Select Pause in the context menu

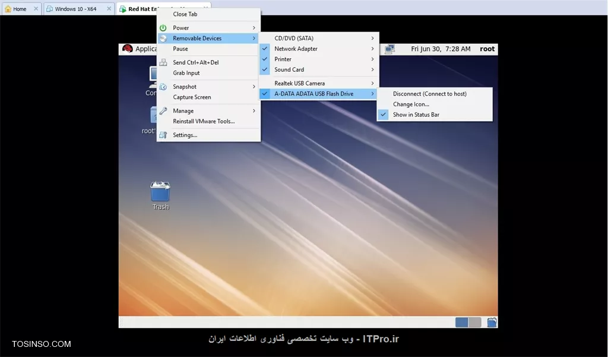coord(208,49)
